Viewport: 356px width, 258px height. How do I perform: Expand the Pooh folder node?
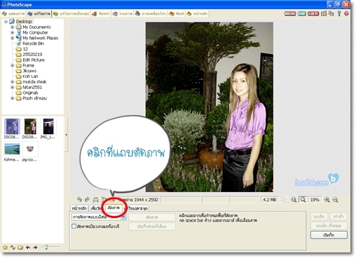pos(13,98)
